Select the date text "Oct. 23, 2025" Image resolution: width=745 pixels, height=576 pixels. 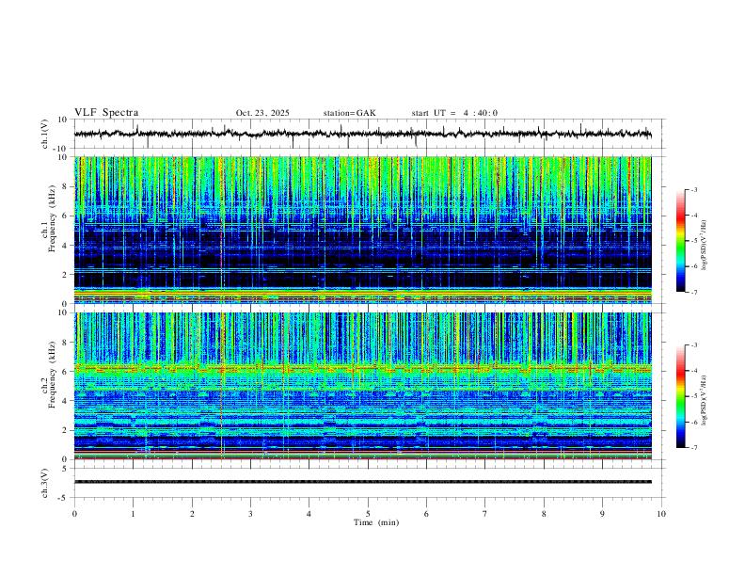pyautogui.click(x=262, y=113)
